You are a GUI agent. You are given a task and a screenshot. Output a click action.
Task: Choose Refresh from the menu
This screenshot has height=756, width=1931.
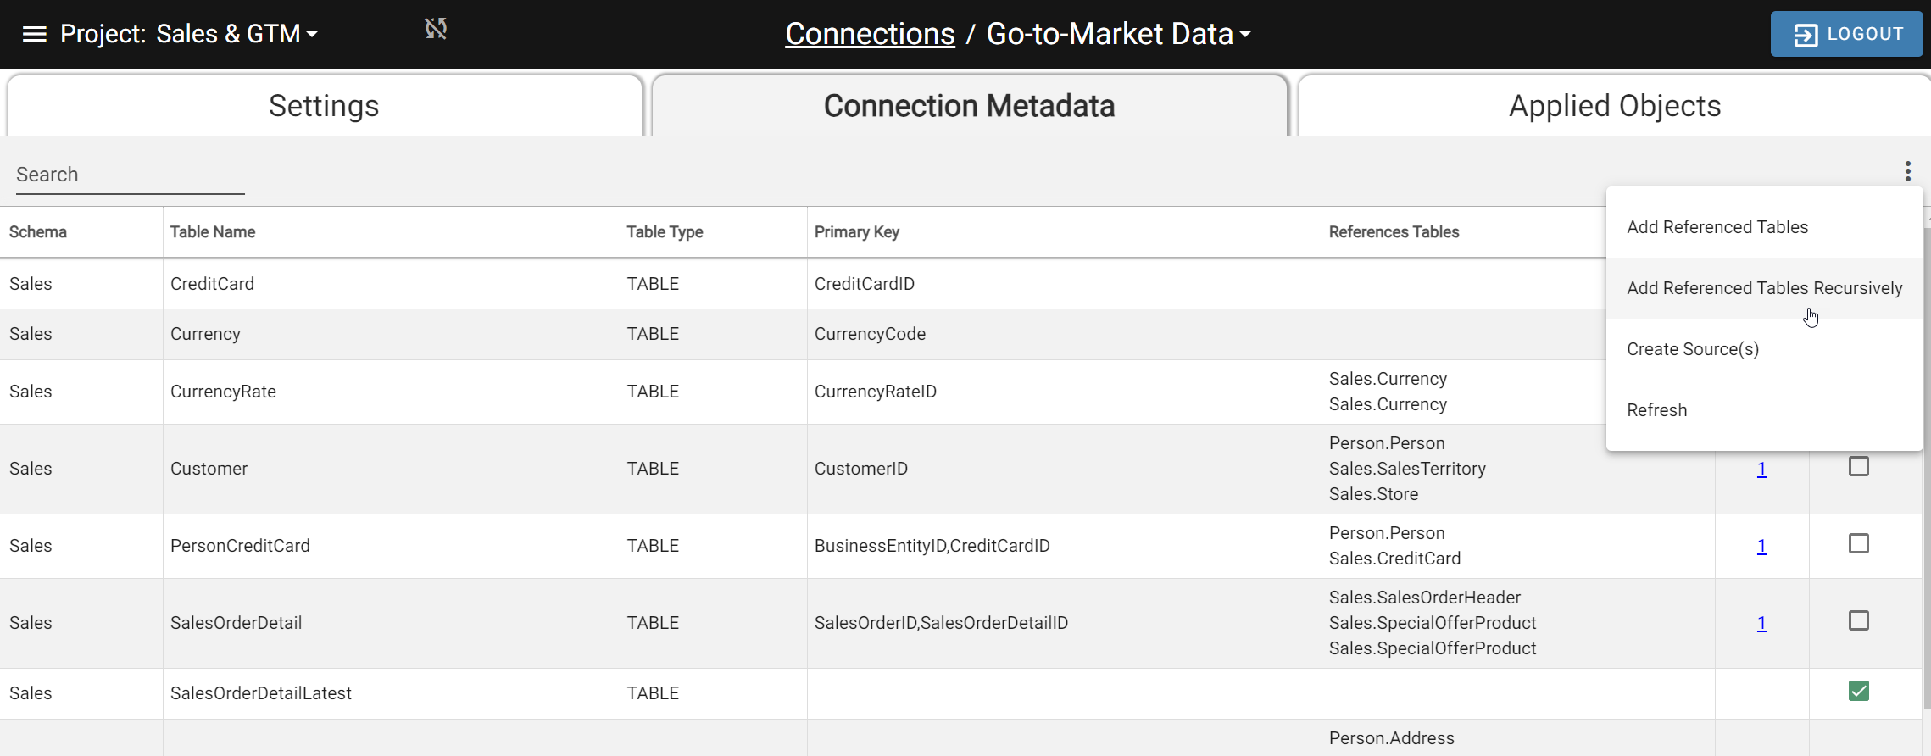click(1764, 410)
